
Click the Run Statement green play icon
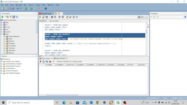point(40,17)
